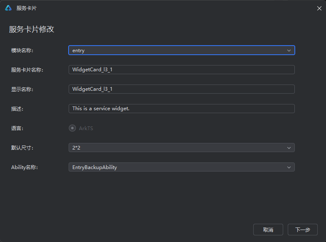Focus the 服务卡片名称 text field
This screenshot has height=242, width=326.
[x=181, y=70]
